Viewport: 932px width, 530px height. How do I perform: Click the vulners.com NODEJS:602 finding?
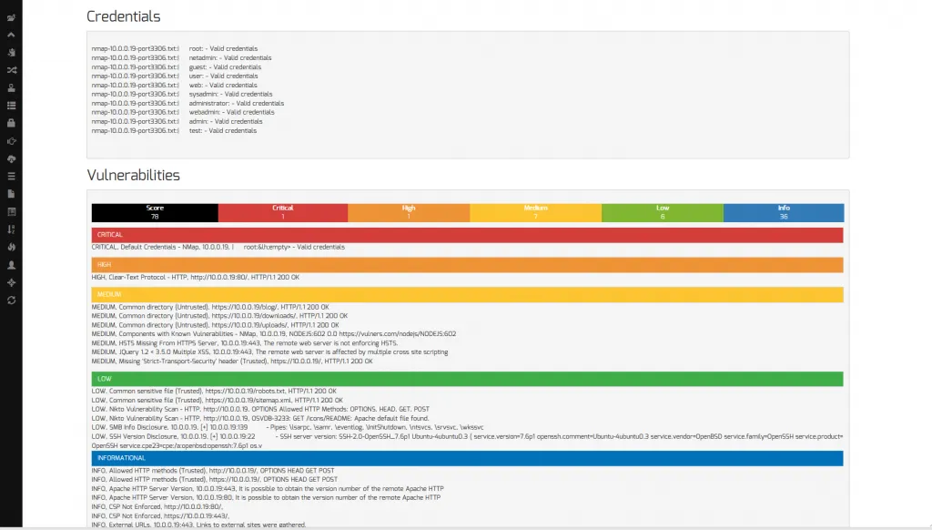[x=274, y=334]
